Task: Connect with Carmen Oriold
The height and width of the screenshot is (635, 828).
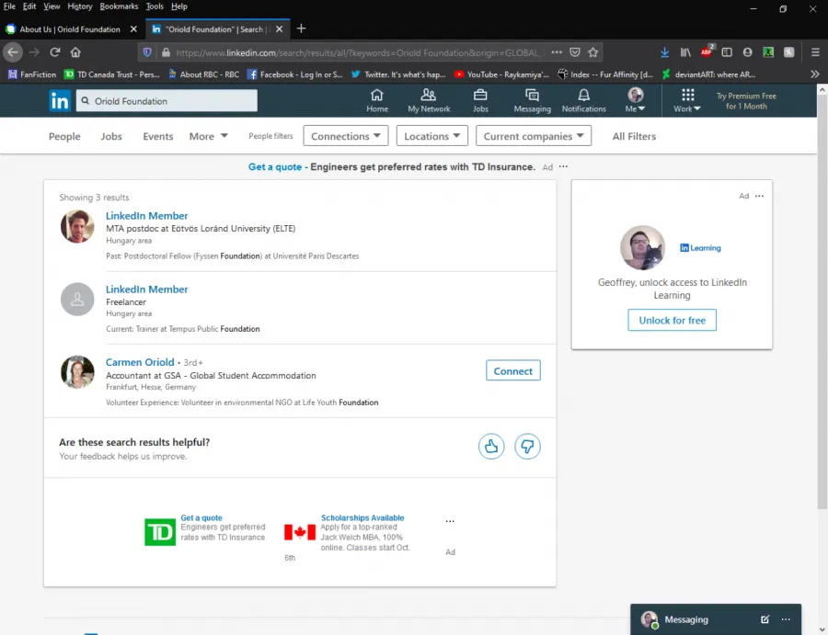Action: point(512,370)
